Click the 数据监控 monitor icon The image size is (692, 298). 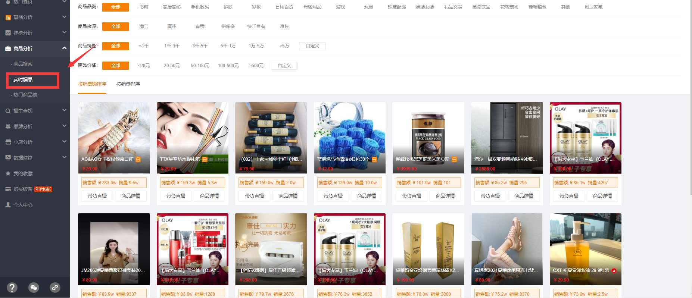point(8,158)
